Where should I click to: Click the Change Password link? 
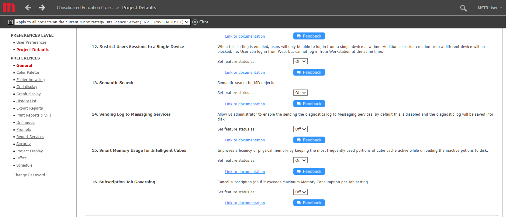pos(29,175)
